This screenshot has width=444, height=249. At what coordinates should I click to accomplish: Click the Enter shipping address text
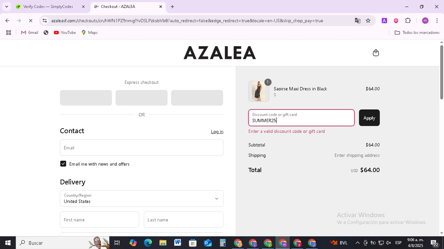coord(357,155)
